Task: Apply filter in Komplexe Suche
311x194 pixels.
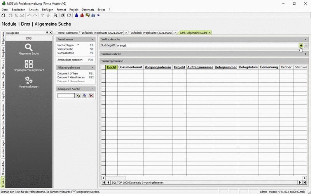Action: click(78, 95)
